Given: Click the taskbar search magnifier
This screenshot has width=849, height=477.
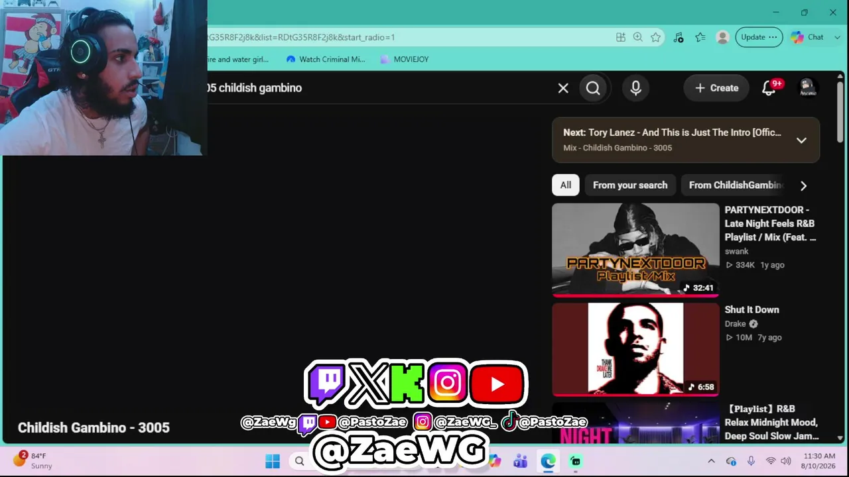Looking at the screenshot, I should (299, 461).
